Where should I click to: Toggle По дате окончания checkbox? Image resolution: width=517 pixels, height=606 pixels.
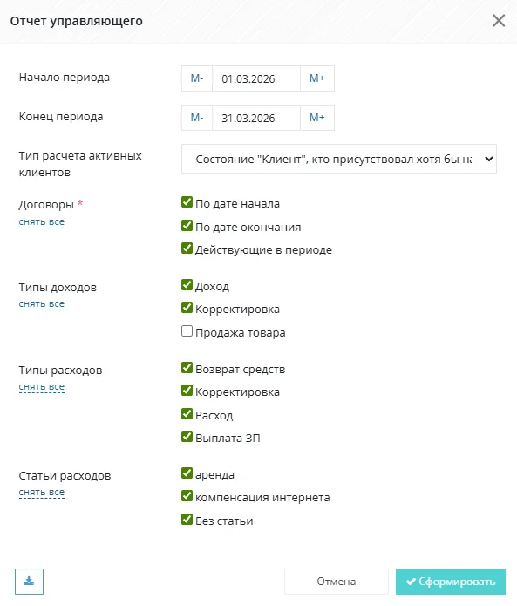pos(187,225)
